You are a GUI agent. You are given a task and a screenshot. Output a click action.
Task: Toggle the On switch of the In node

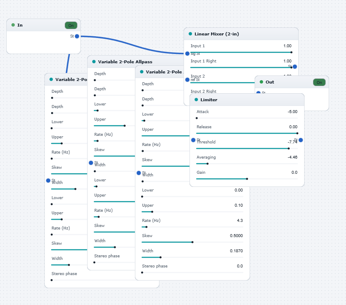[71, 25]
